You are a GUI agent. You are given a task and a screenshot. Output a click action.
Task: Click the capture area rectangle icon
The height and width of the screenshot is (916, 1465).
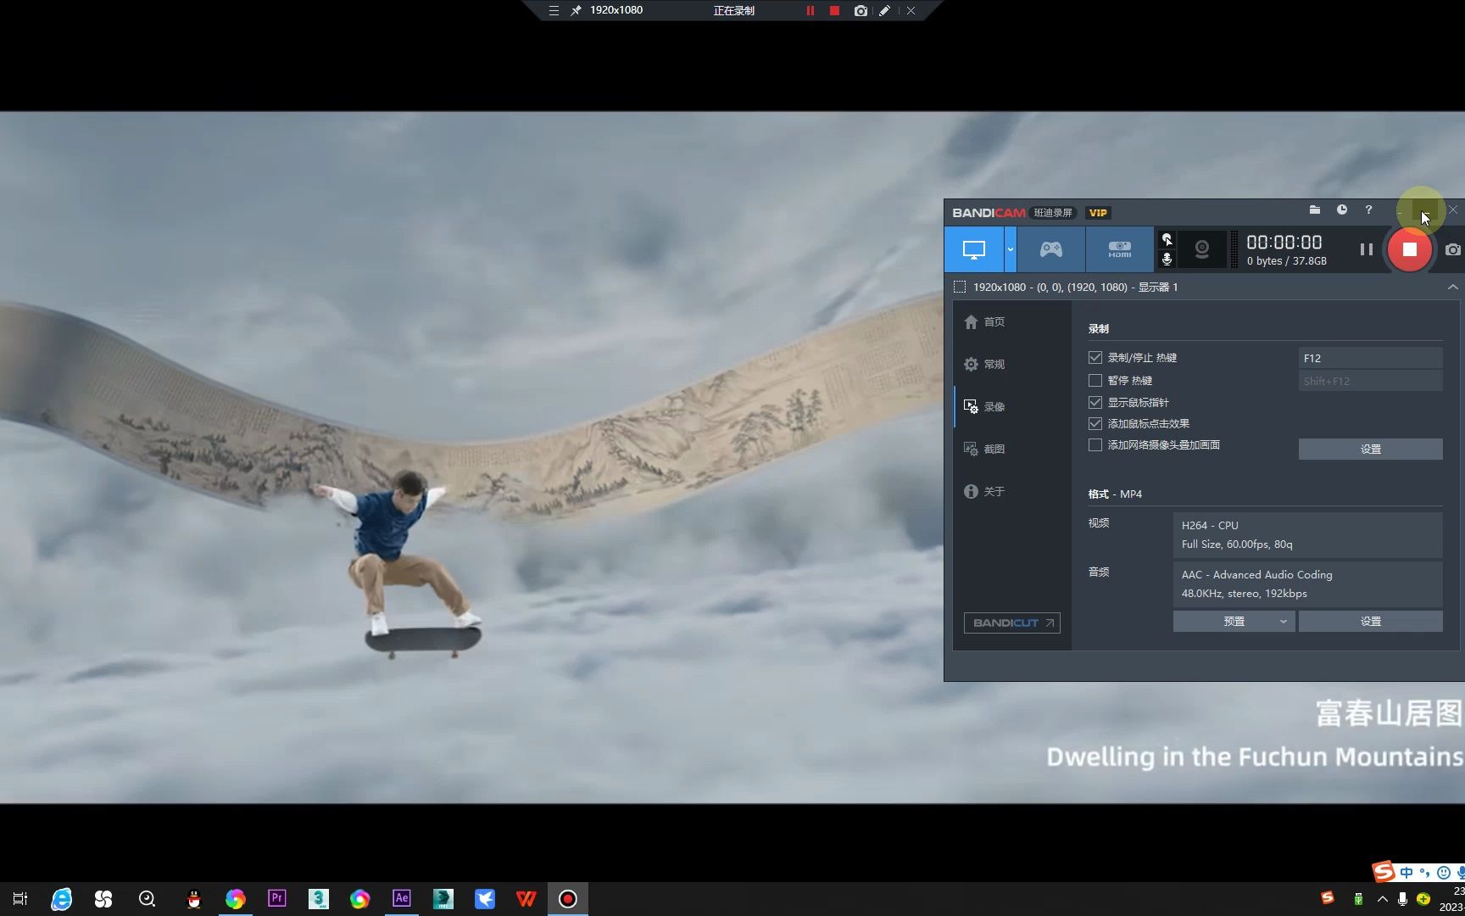(960, 287)
